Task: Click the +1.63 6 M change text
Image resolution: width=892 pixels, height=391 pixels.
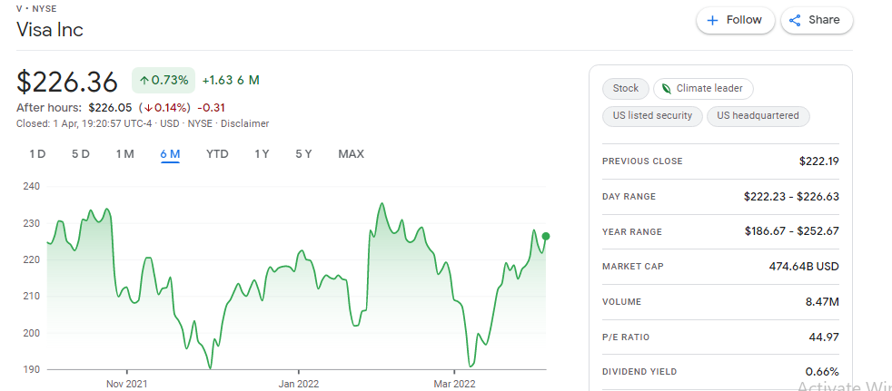Action: 231,80
